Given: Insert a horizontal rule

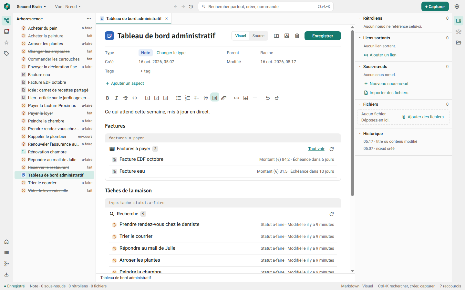Looking at the screenshot, I should [255, 98].
